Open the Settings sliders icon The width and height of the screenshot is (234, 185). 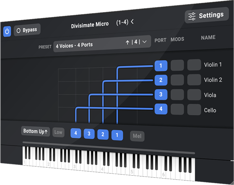[x=192, y=16]
